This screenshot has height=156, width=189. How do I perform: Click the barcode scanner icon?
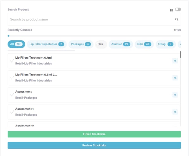pyautogui.click(x=171, y=10)
